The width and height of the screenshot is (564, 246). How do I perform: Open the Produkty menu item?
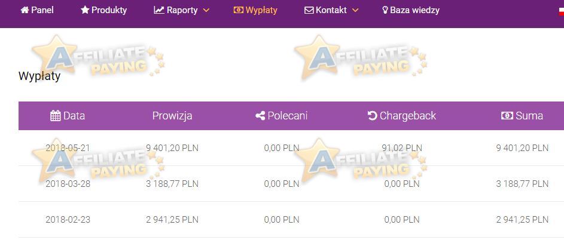click(x=103, y=10)
